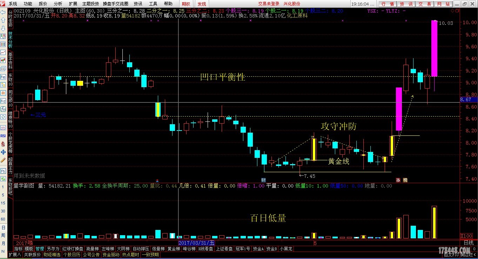Click the 资讯 button at top right
This screenshot has height=259, width=478.
click(x=406, y=4)
